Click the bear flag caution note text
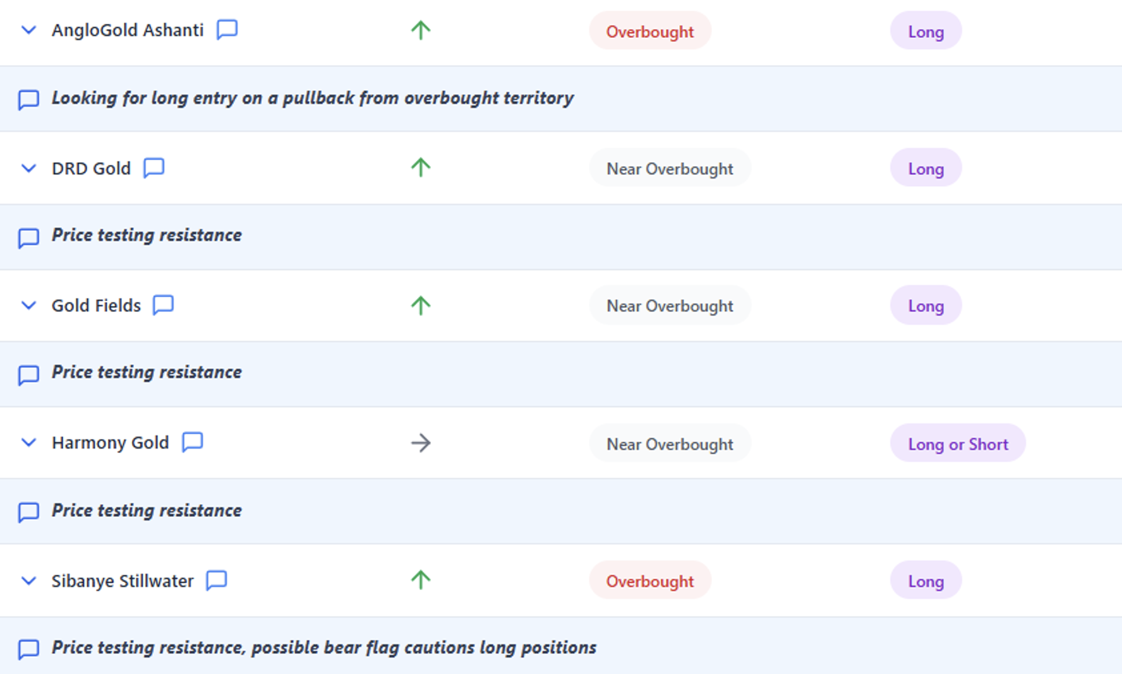 point(323,647)
